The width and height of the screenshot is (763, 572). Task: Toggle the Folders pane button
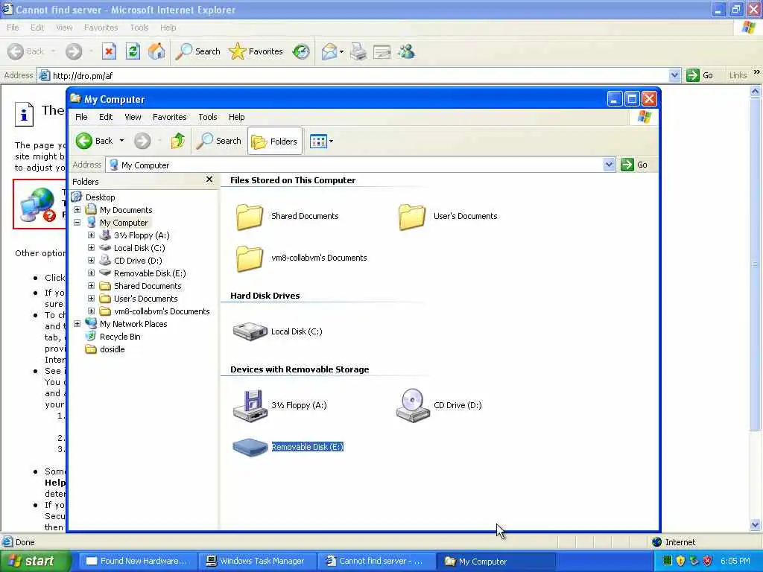pos(274,141)
